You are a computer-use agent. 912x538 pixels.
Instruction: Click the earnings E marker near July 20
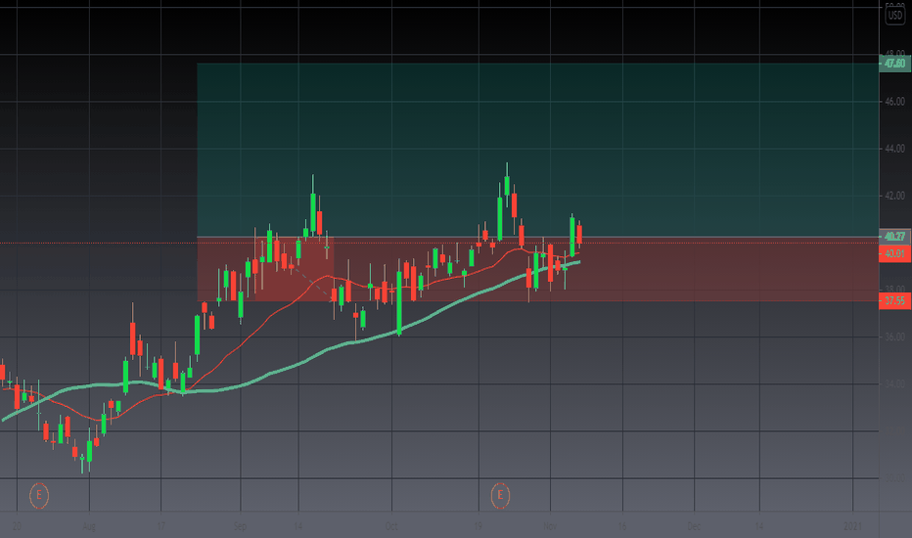39,496
